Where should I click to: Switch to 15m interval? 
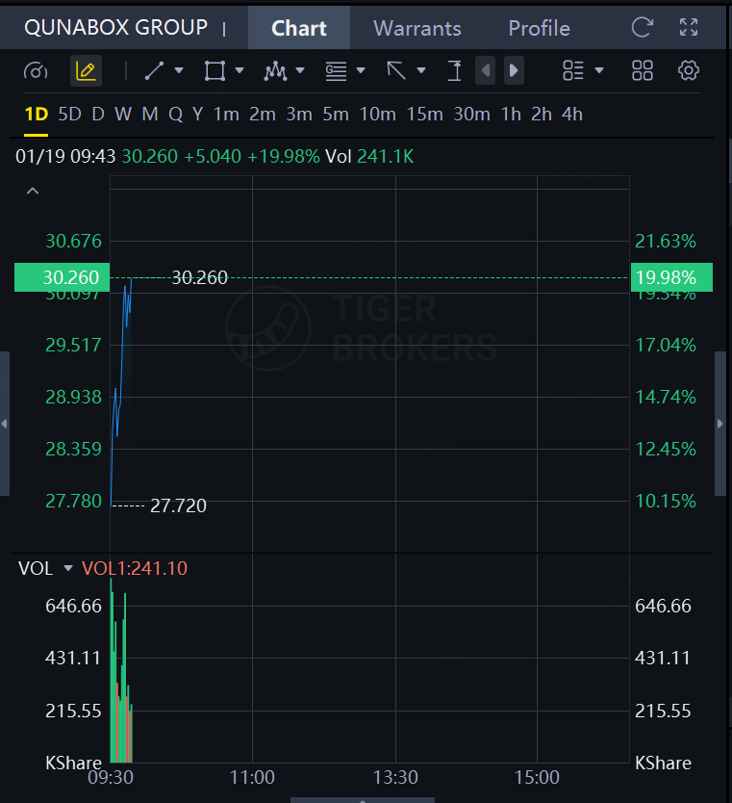(424, 115)
